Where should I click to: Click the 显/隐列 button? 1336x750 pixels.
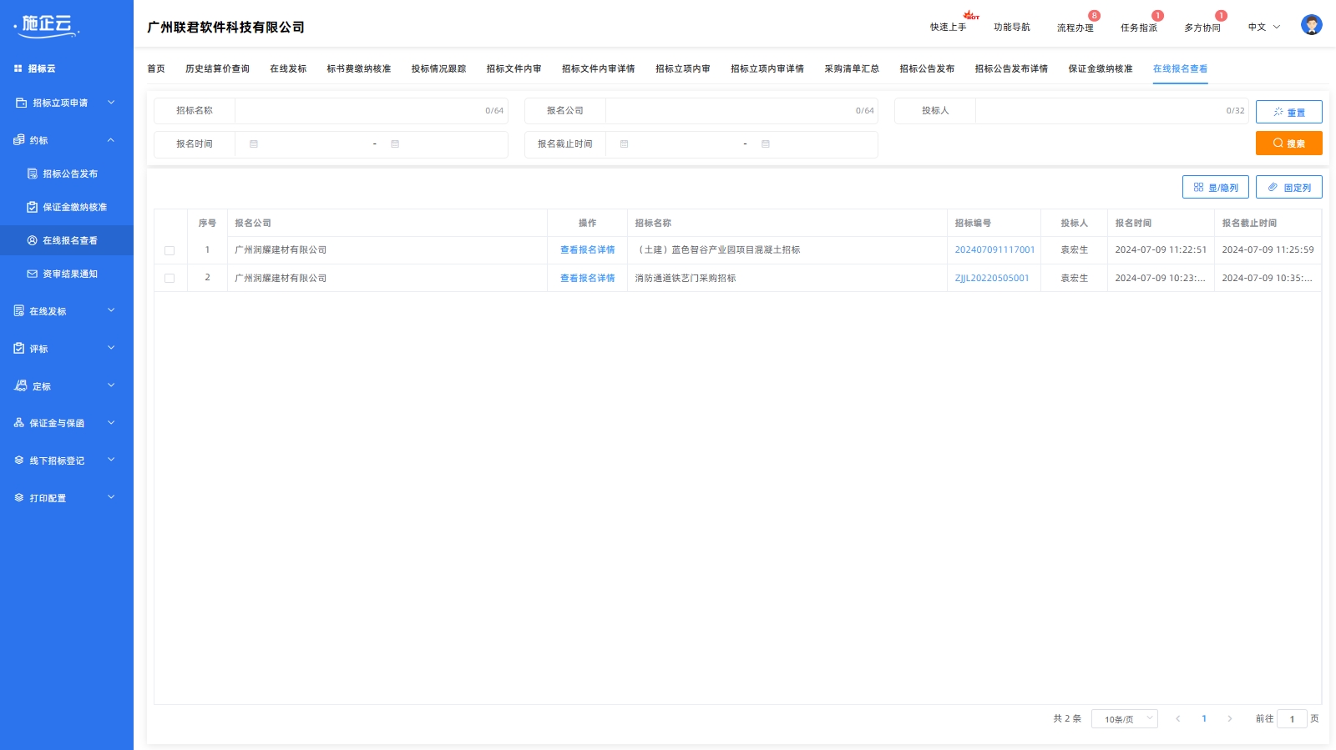click(1216, 187)
